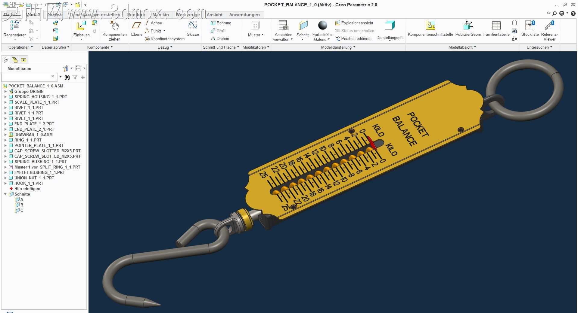Launch the Referenz-Viewer

click(549, 25)
